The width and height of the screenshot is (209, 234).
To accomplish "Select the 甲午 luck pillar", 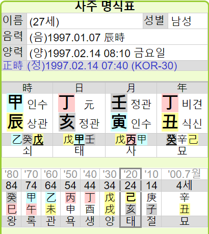I will pos(31,203).
